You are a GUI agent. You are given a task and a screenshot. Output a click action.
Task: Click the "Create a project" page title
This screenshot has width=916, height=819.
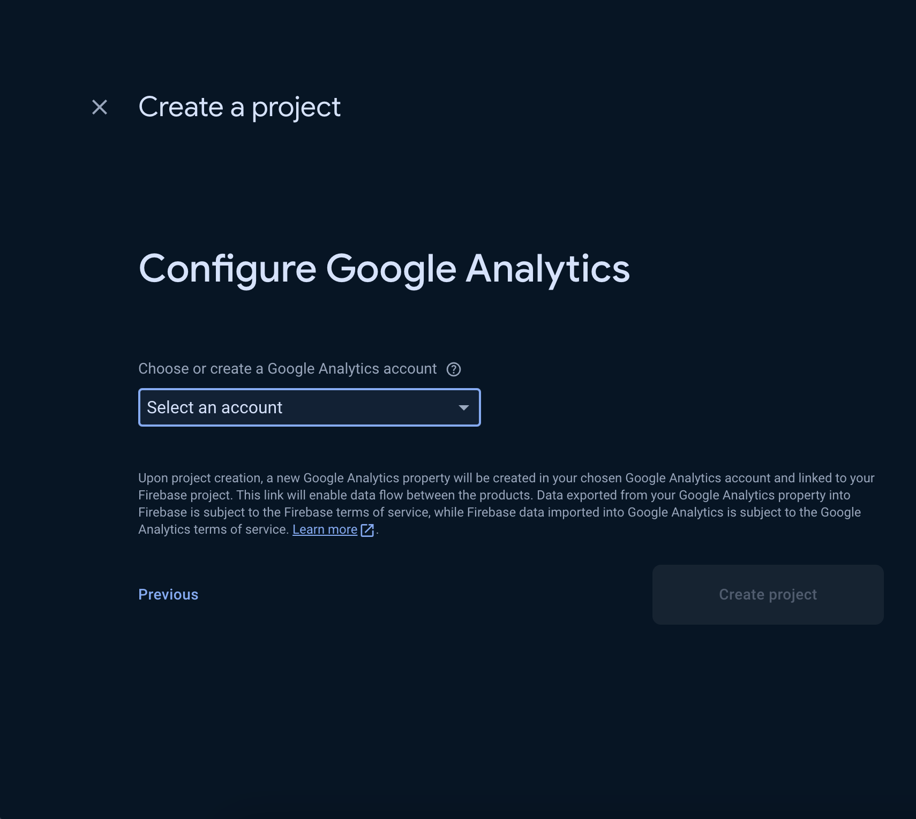click(x=239, y=107)
